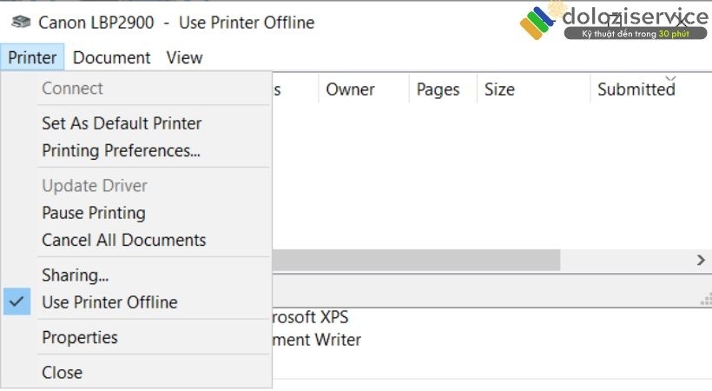The width and height of the screenshot is (712, 391).
Task: Choose Cancel All Documents
Action: point(123,240)
